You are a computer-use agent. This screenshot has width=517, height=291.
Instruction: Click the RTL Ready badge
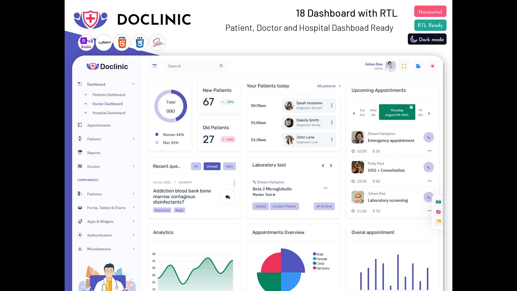tap(430, 25)
